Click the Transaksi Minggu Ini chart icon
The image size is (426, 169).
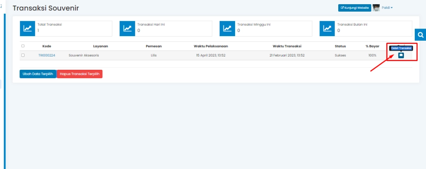[x=228, y=28]
